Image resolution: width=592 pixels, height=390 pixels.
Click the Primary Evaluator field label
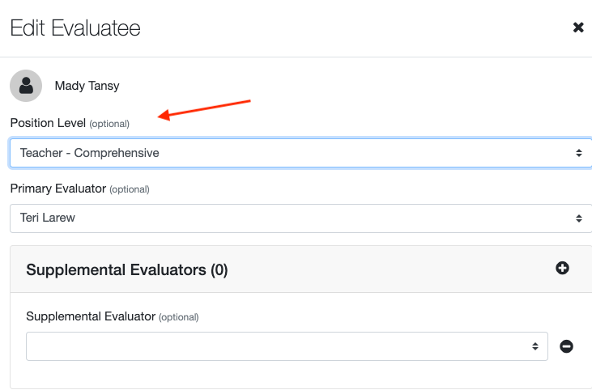[57, 189]
